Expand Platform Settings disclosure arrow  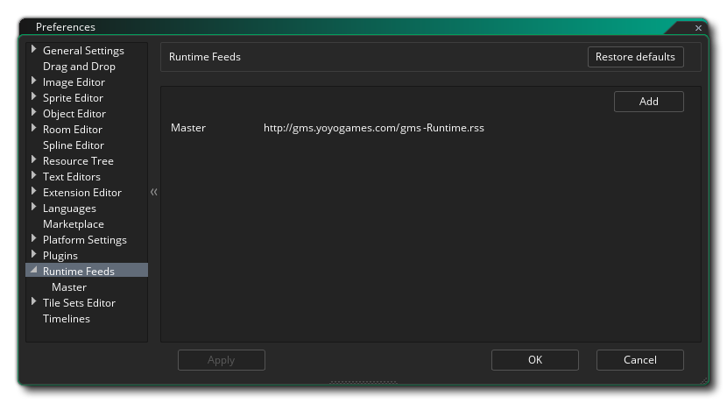pos(34,239)
